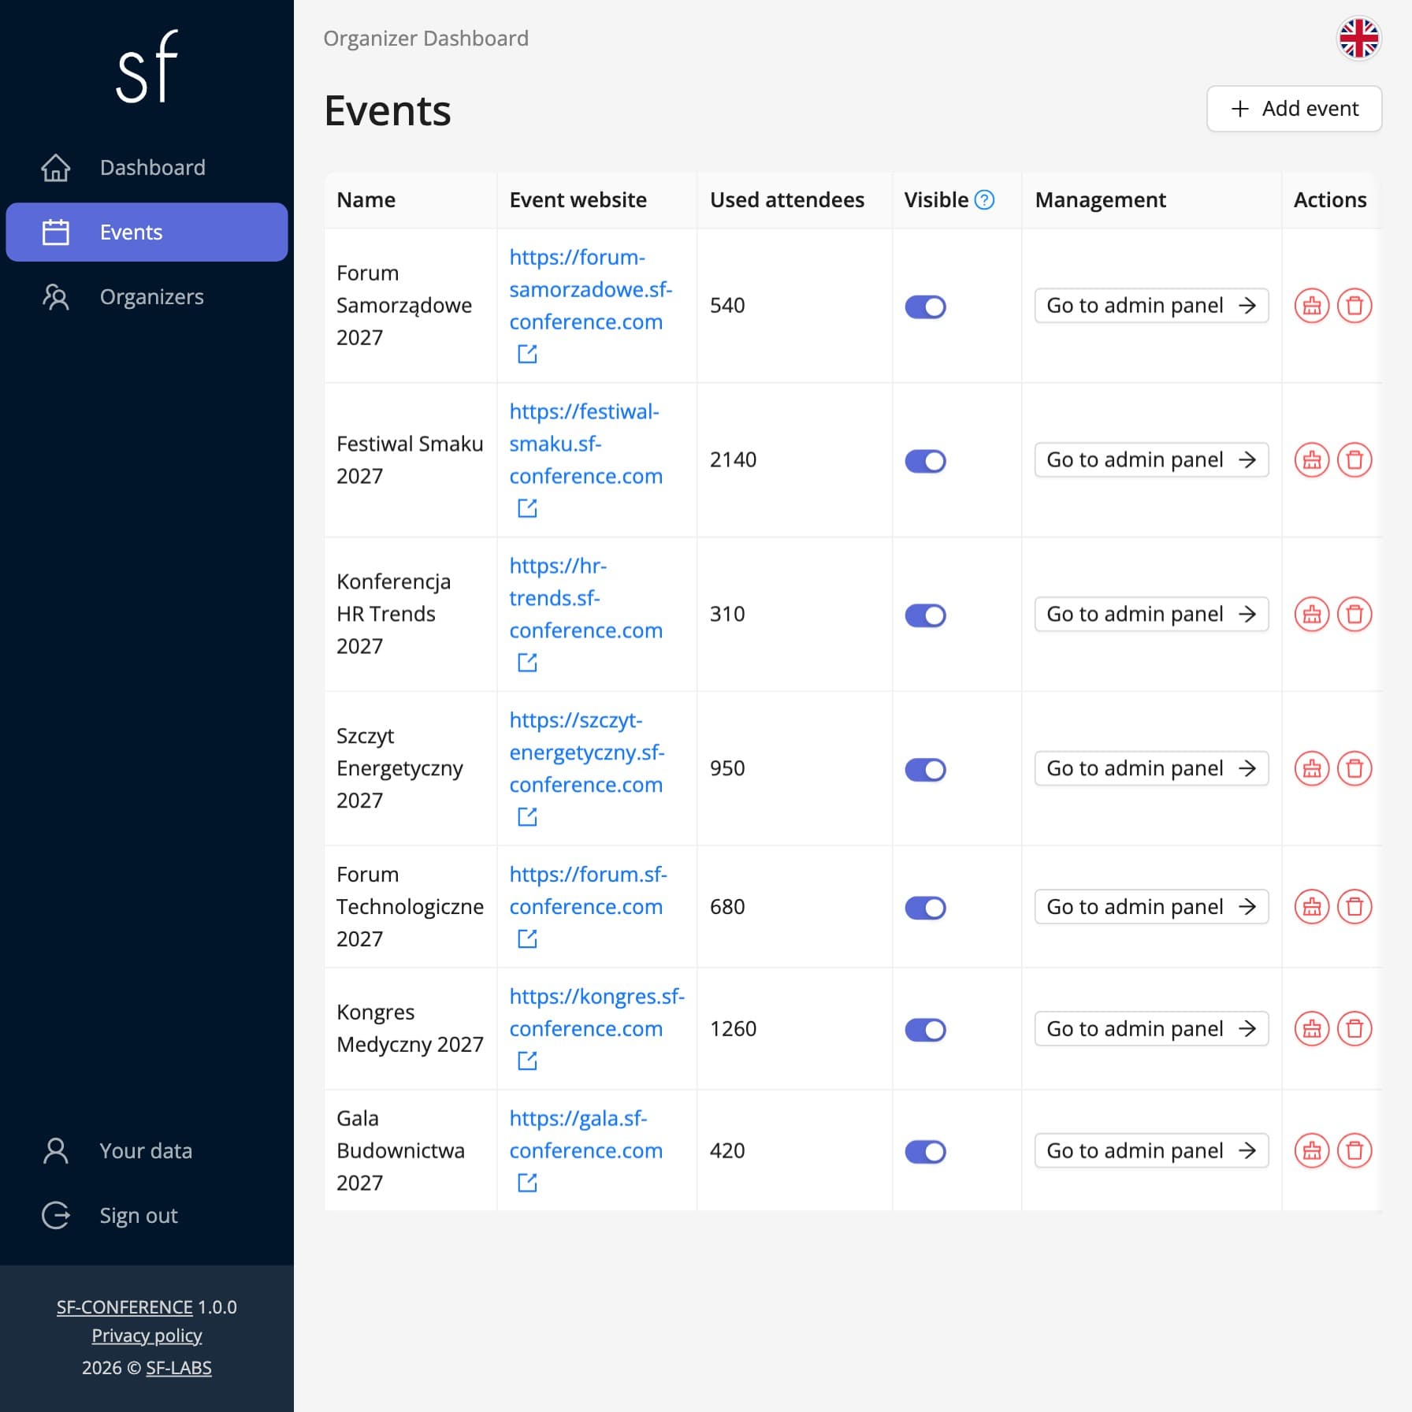Switch language using the UK flag icon
The width and height of the screenshot is (1412, 1412).
(1358, 38)
